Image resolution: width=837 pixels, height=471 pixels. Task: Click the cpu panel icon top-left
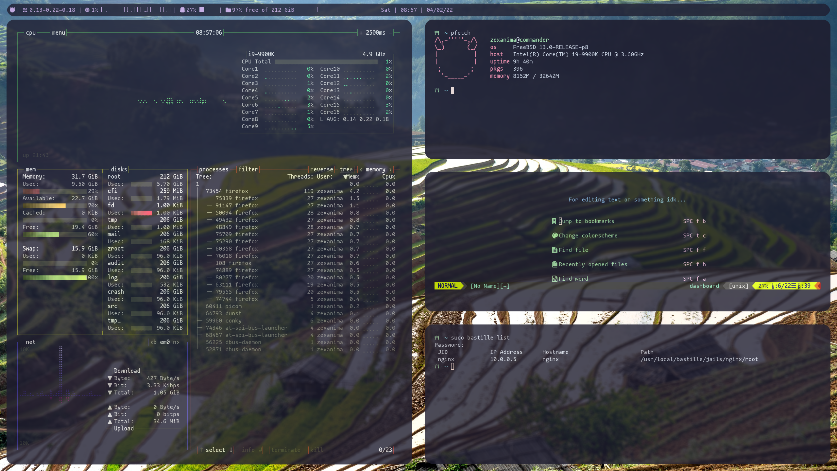[x=30, y=32]
